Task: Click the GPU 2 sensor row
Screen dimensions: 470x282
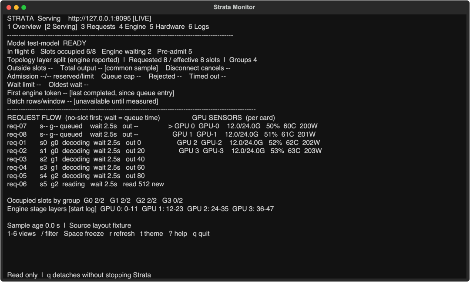Action: [248, 143]
